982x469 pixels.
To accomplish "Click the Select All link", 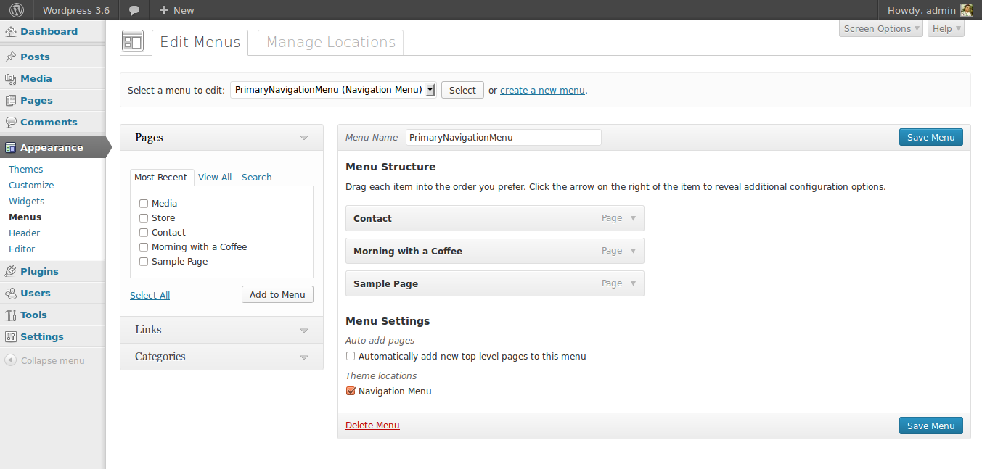I will point(150,295).
